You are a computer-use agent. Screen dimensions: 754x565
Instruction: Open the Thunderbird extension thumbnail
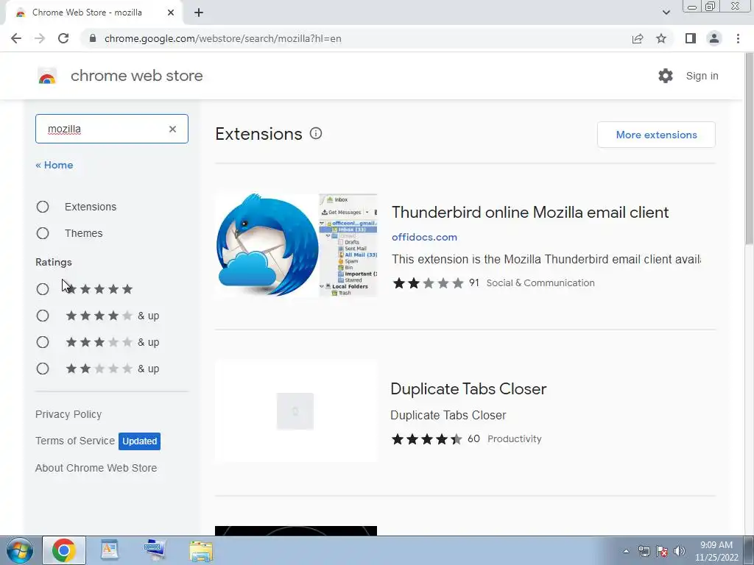[x=296, y=246]
